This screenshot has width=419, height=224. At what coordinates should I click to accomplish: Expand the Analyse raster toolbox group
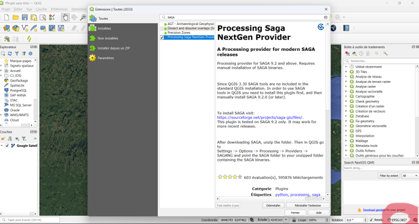346,87
